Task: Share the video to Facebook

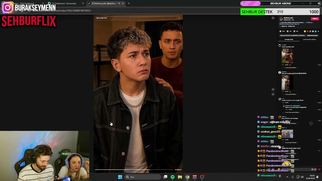Action: (x=316, y=31)
